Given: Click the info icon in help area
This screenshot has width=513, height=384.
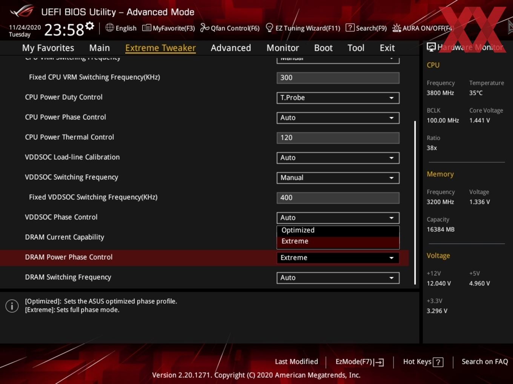Looking at the screenshot, I should point(12,306).
